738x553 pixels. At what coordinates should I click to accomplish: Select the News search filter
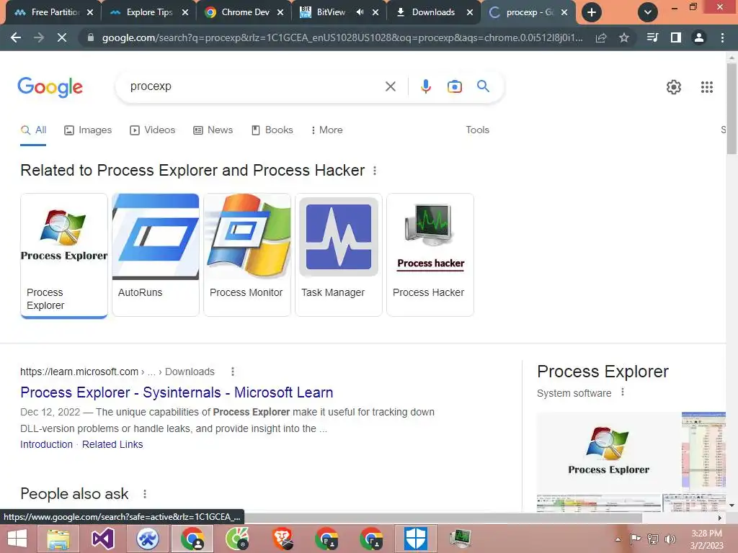pyautogui.click(x=213, y=130)
